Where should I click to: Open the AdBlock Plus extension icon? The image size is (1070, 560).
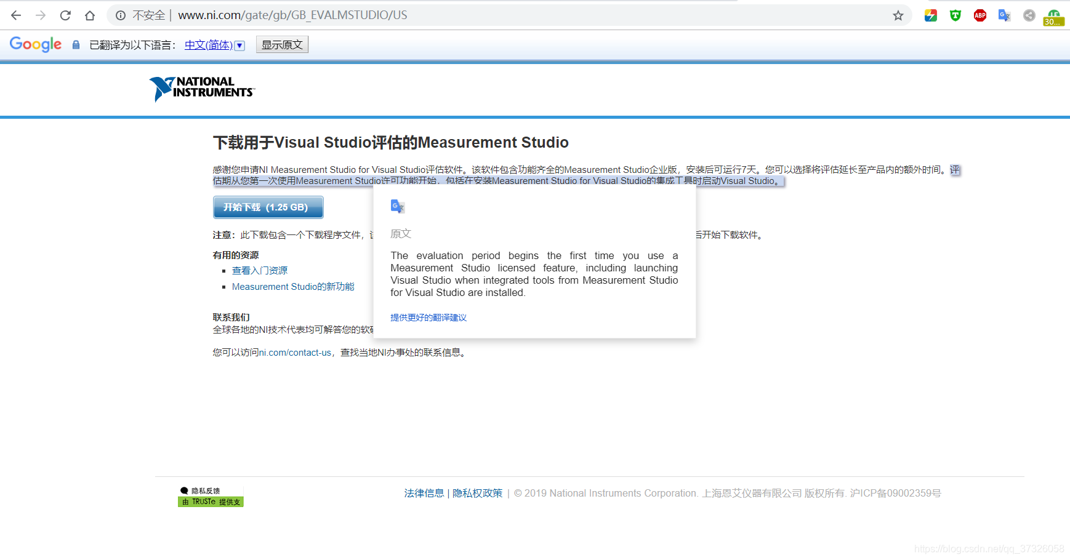(980, 15)
